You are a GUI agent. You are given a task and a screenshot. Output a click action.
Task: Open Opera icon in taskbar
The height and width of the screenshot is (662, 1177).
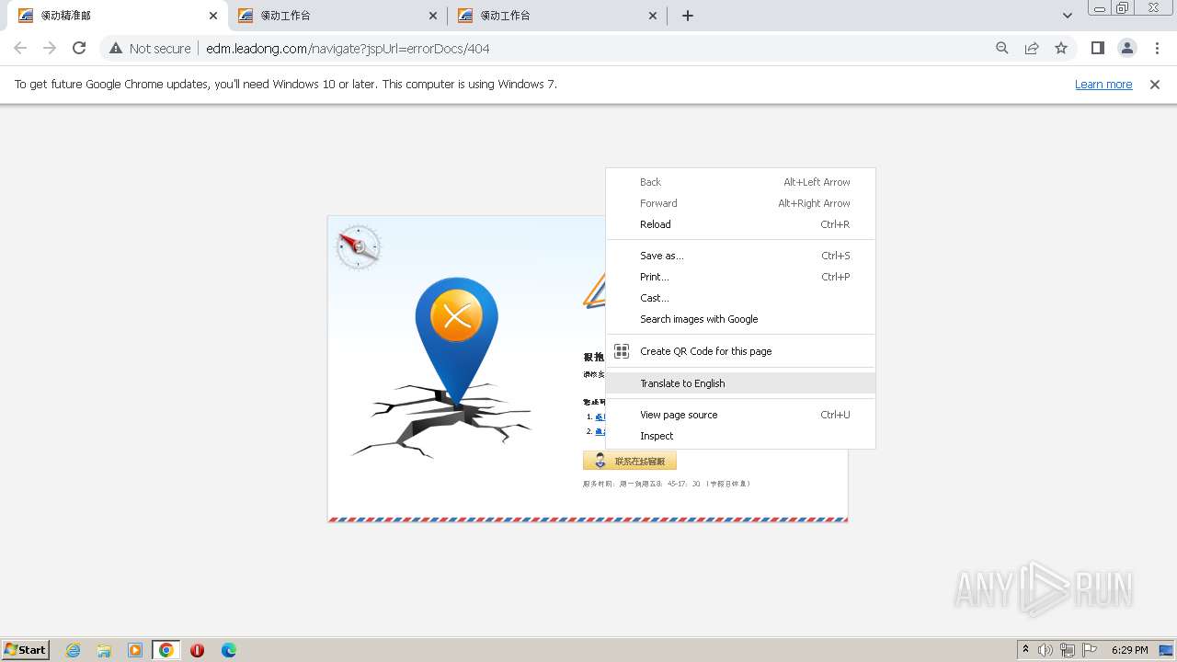pyautogui.click(x=197, y=650)
